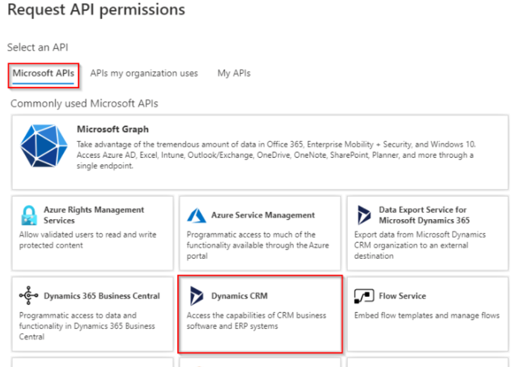The height and width of the screenshot is (367, 530).
Task: Click text 'Access the capabilities of CRM business'
Action: [x=256, y=316]
